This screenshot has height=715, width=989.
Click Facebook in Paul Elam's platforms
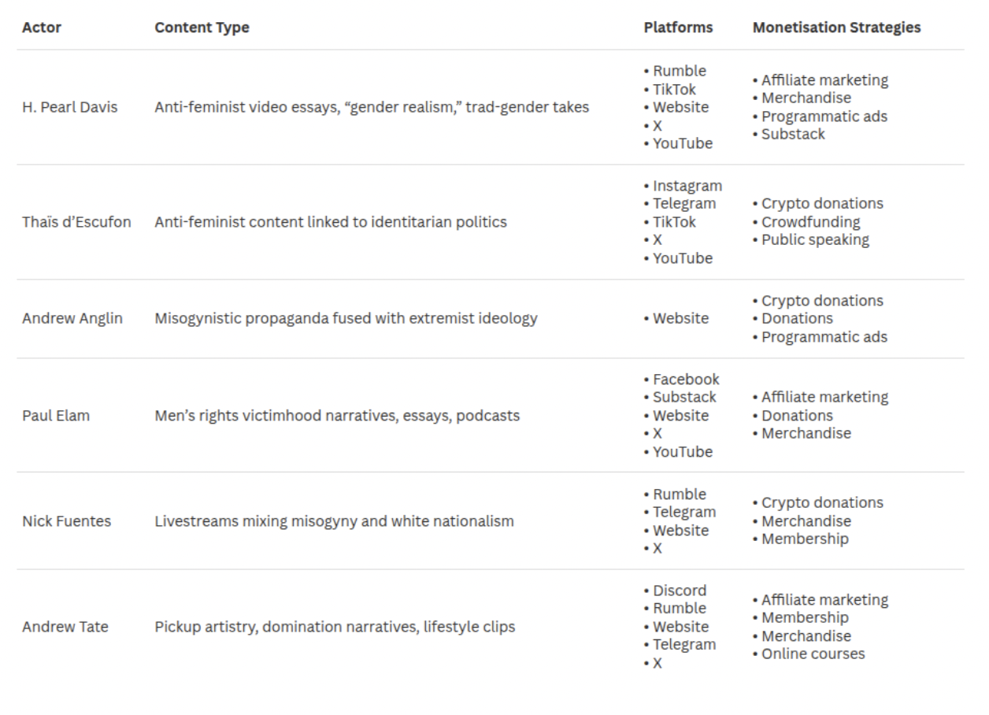click(686, 380)
